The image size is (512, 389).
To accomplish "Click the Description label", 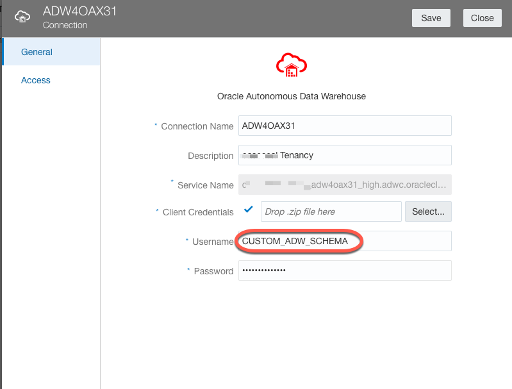I will click(x=211, y=156).
